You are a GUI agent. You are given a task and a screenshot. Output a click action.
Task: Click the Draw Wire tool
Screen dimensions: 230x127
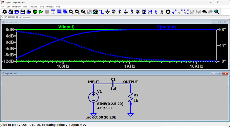click(x=102, y=12)
